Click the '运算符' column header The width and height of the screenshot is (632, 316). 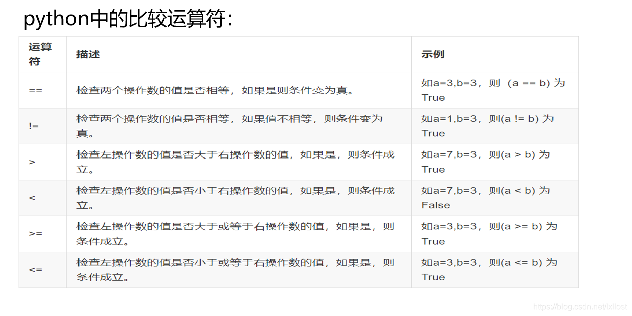click(x=42, y=54)
